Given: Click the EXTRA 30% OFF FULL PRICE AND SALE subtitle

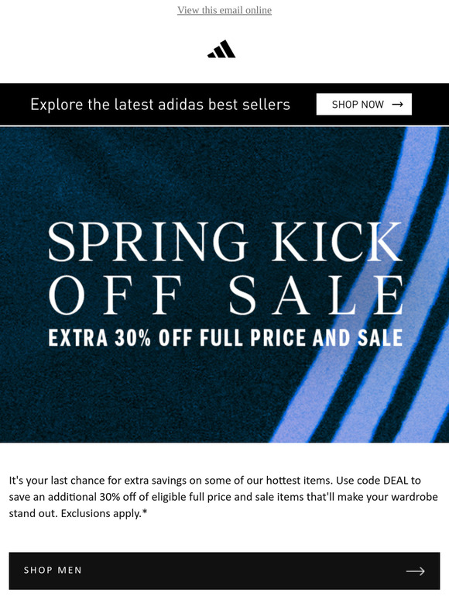Looking at the screenshot, I should [225, 338].
